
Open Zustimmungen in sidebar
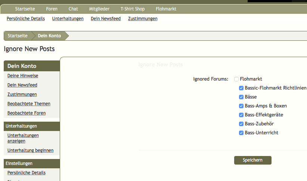tap(22, 94)
